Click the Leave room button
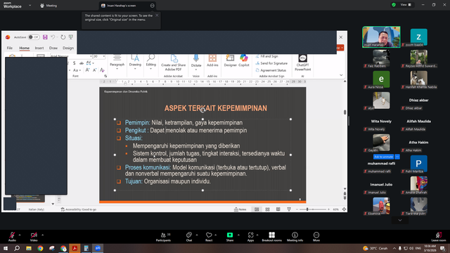 click(x=439, y=237)
